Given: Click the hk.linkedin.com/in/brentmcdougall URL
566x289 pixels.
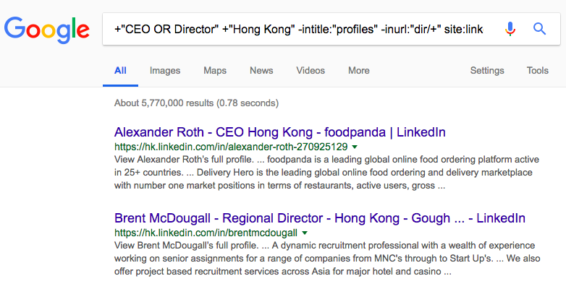Looking at the screenshot, I should click(206, 233).
